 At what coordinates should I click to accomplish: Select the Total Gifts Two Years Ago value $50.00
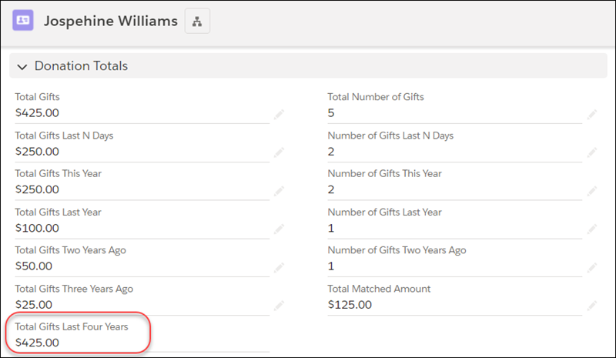click(x=33, y=266)
